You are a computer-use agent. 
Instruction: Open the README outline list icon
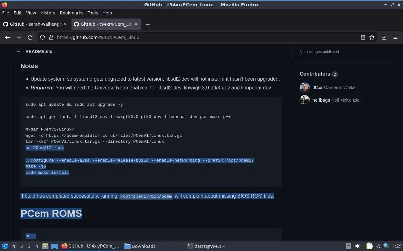point(18,51)
